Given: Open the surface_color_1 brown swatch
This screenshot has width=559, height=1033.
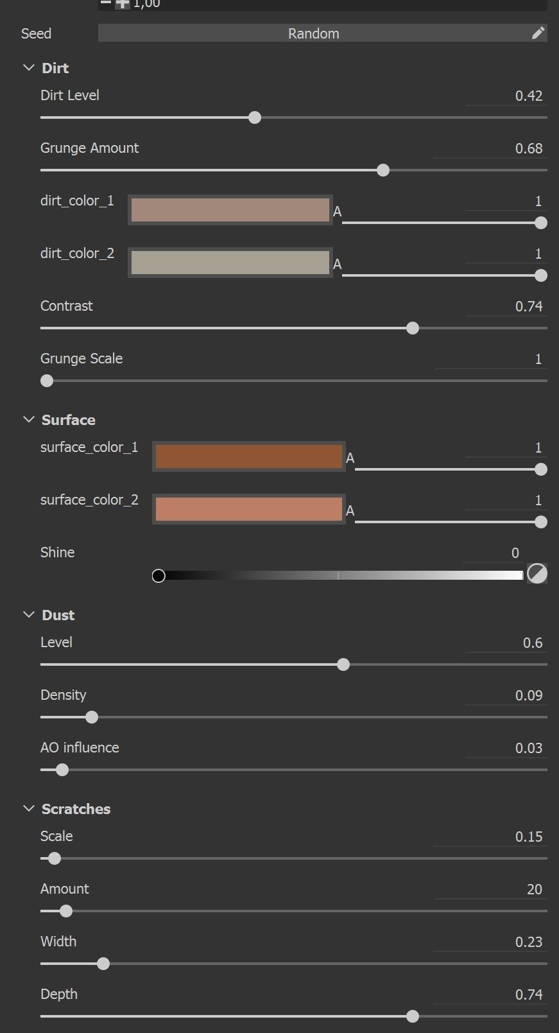Looking at the screenshot, I should 248,456.
